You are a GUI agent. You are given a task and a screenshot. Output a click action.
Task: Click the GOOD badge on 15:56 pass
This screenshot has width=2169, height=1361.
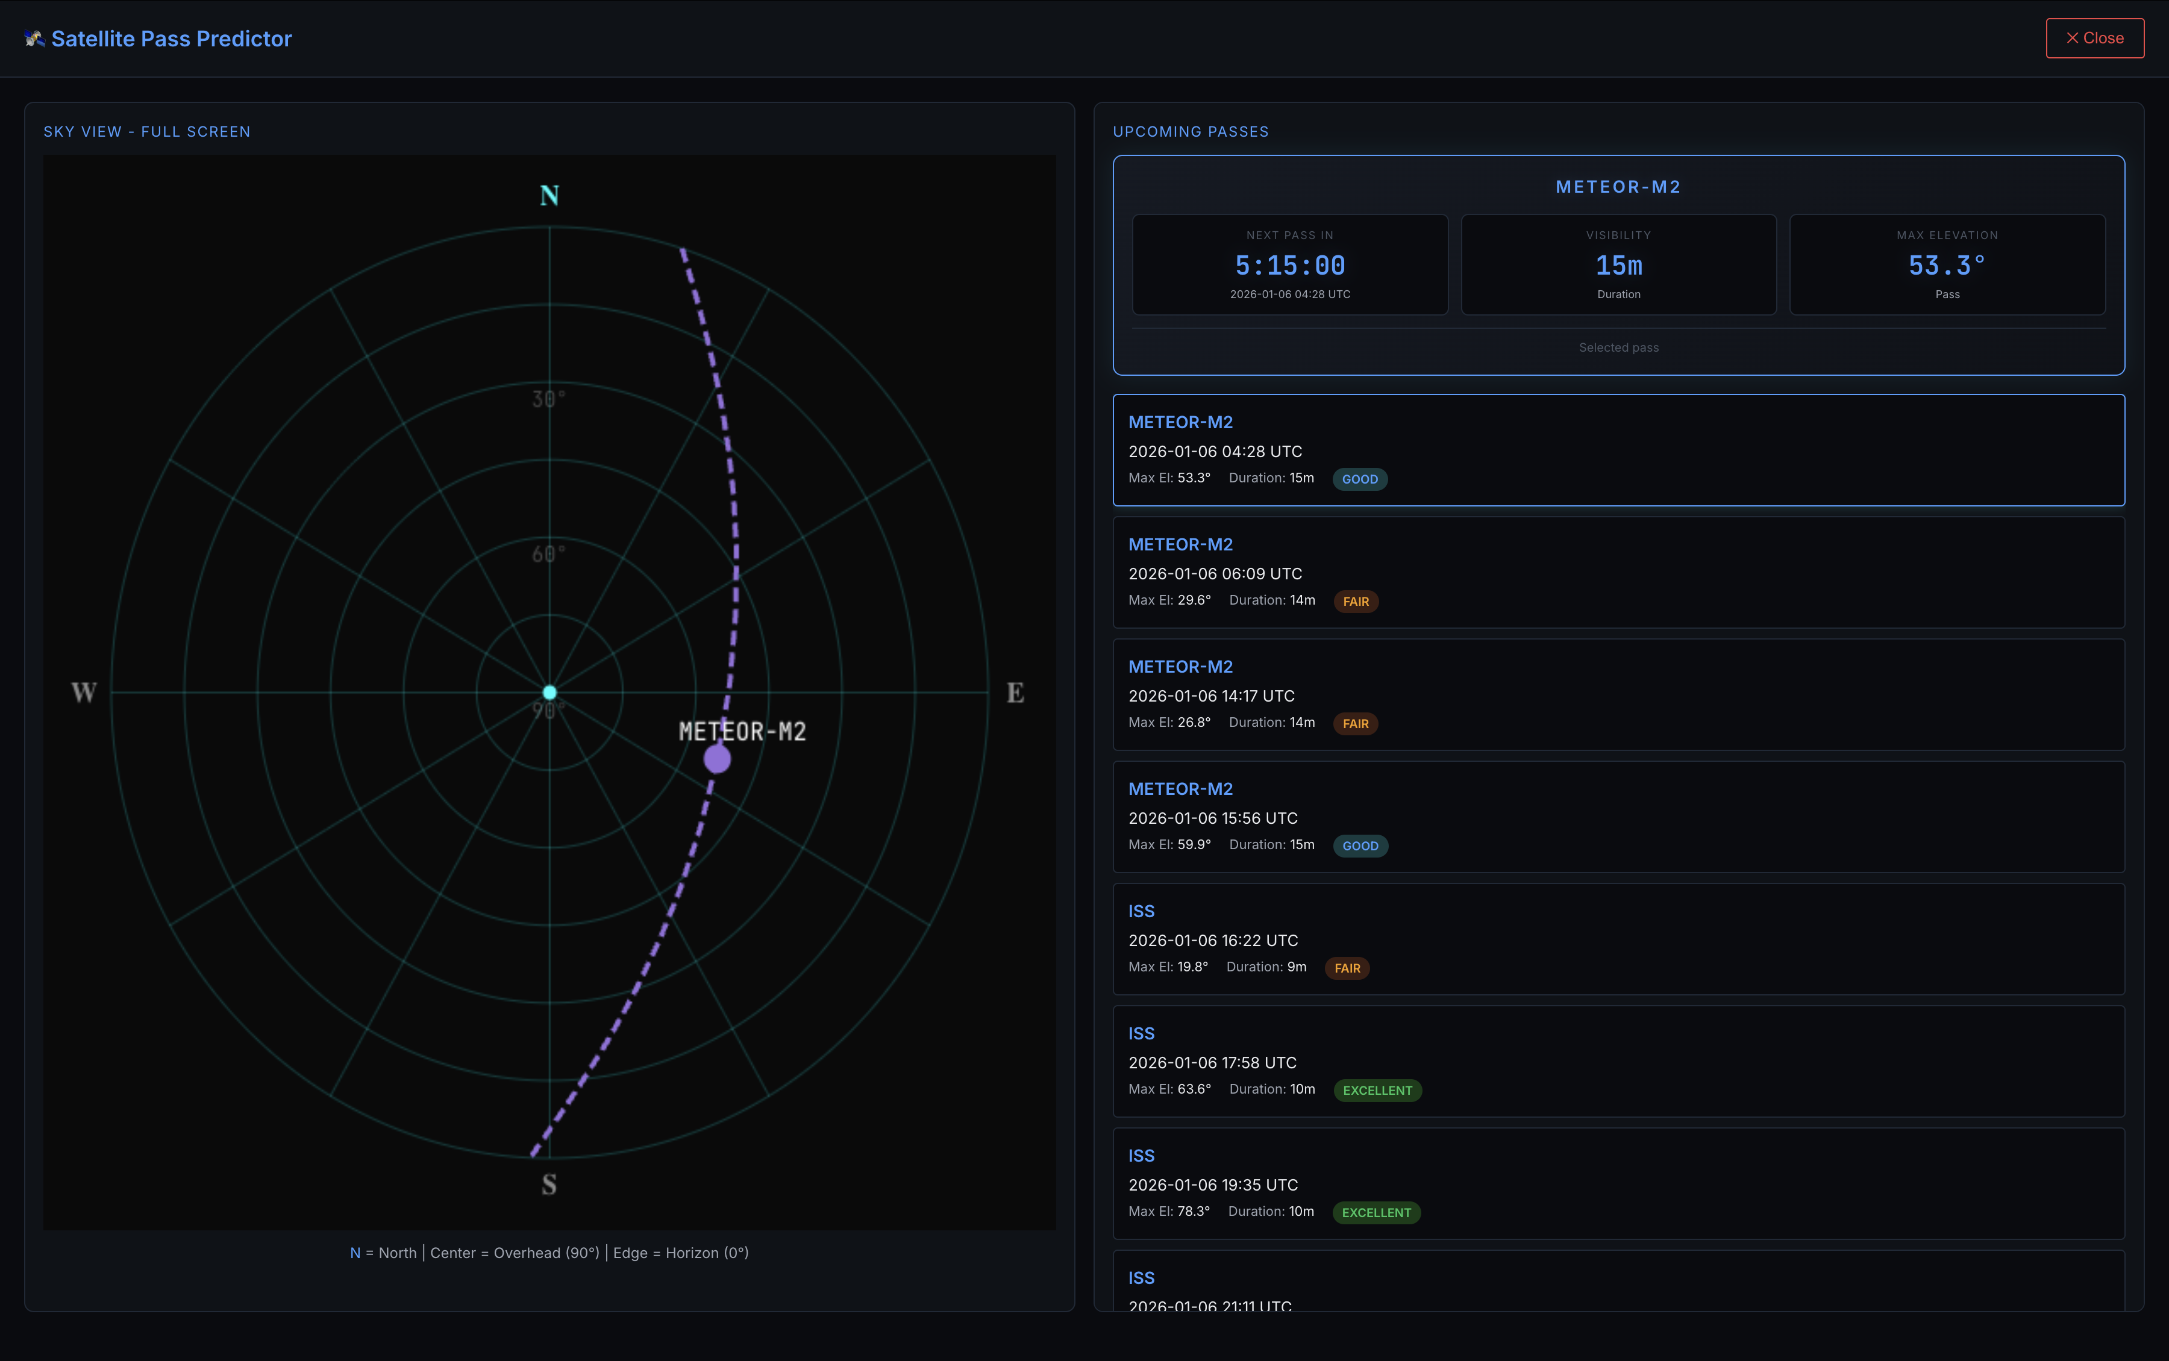coord(1360,846)
